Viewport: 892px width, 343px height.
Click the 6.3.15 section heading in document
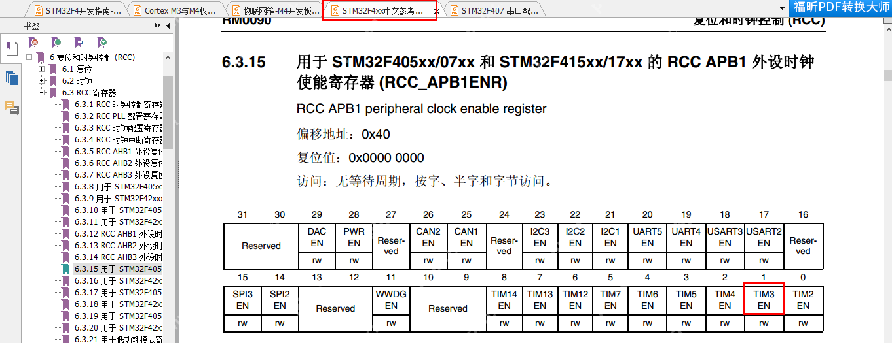(x=518, y=73)
